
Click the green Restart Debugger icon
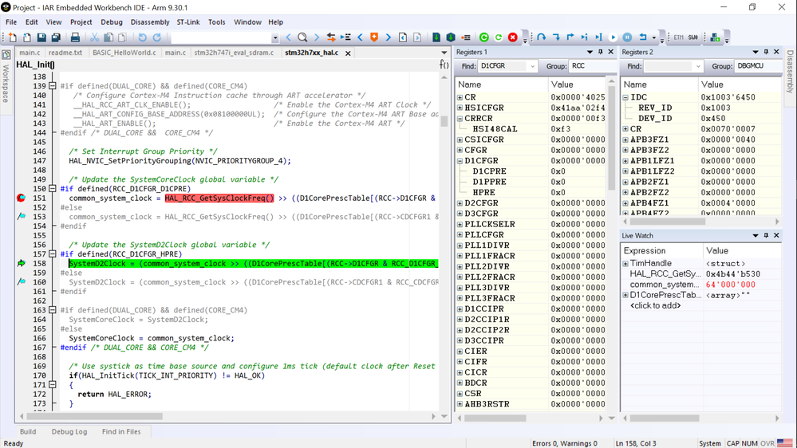484,37
